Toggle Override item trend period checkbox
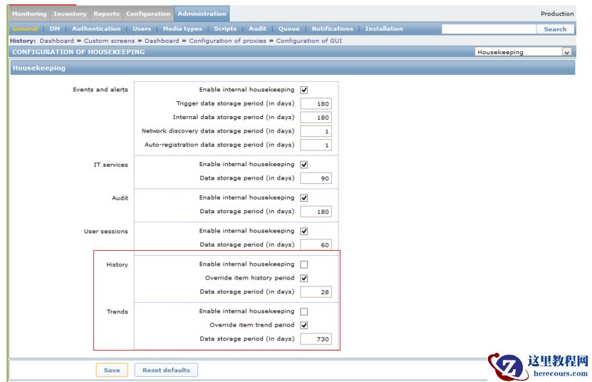Screen dimensions: 592x382 [304, 325]
